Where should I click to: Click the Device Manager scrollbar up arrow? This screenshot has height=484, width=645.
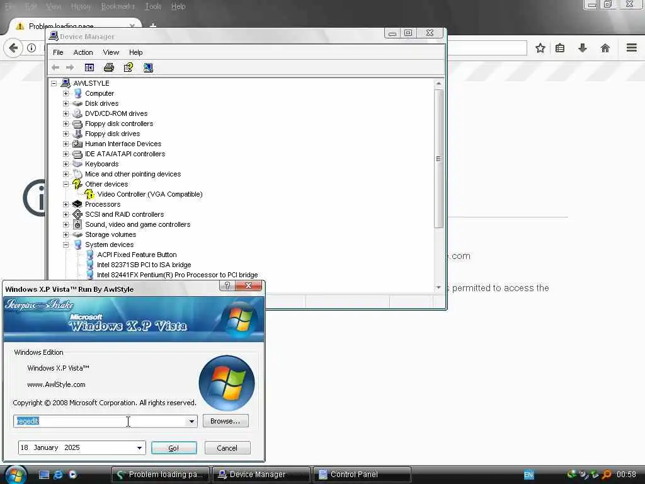pos(438,84)
